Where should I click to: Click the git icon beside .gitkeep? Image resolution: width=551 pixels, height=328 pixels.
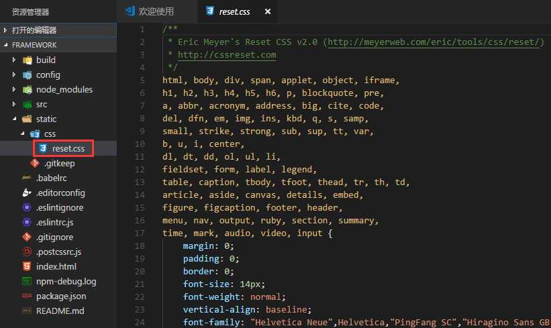[x=35, y=163]
